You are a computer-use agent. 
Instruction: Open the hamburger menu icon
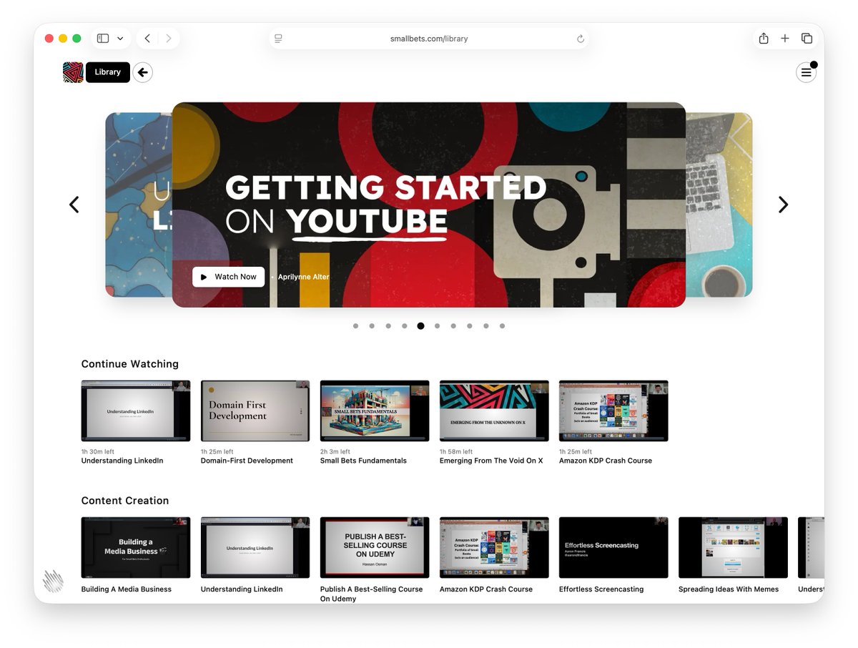806,72
